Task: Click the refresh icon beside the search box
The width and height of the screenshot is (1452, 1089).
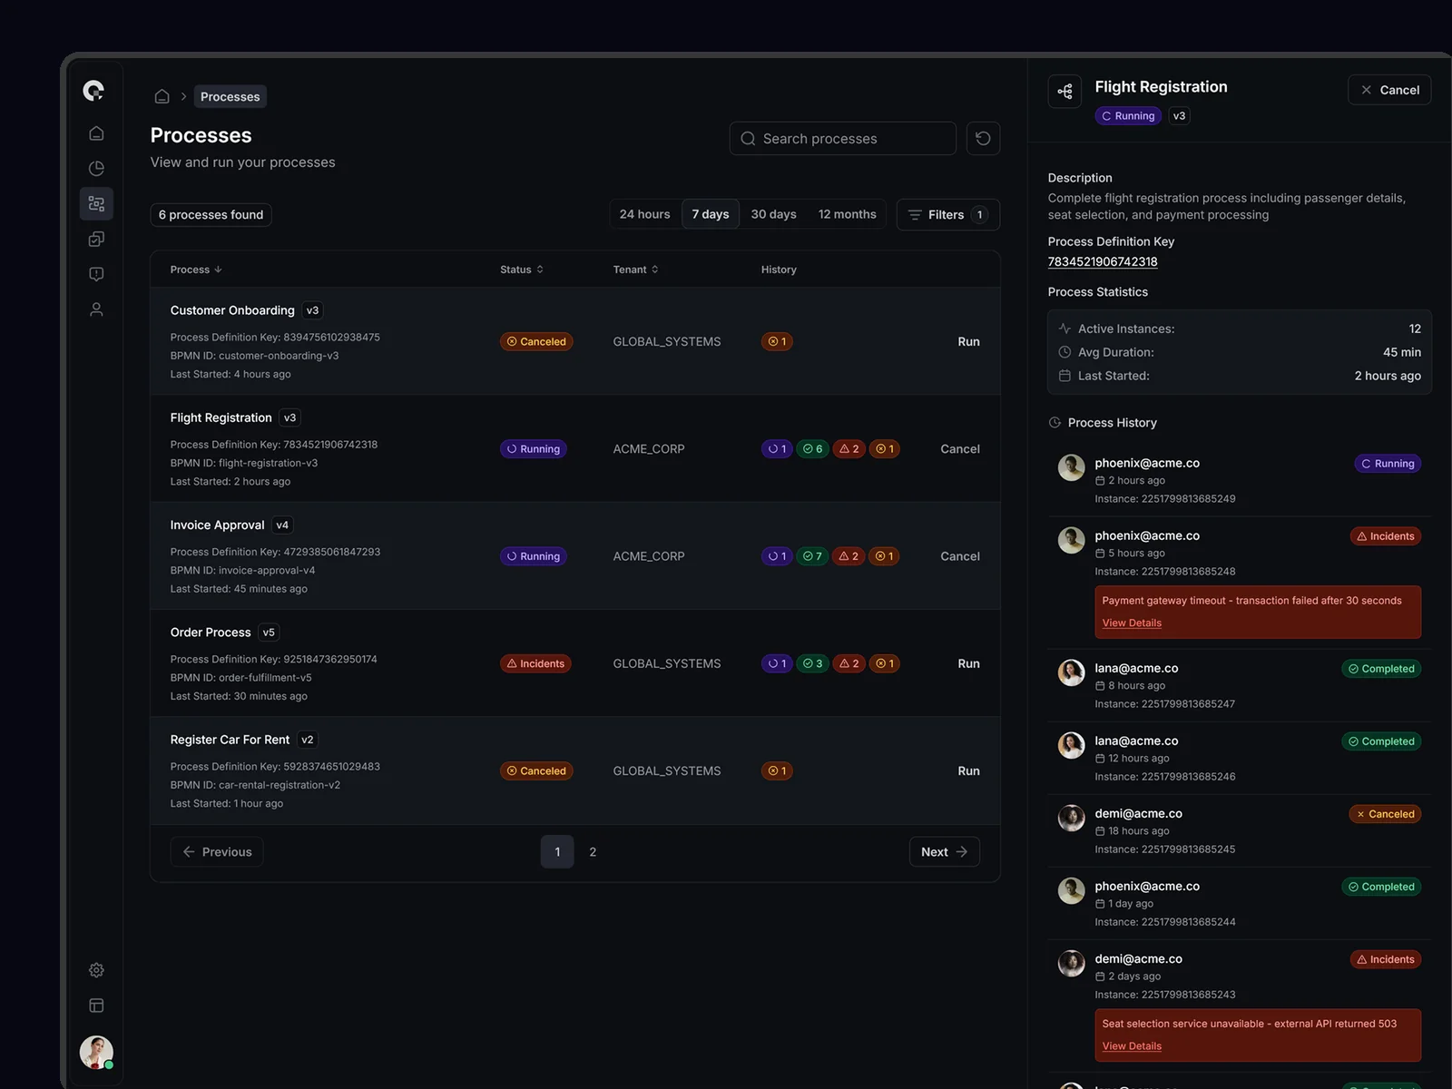Action: click(x=983, y=139)
